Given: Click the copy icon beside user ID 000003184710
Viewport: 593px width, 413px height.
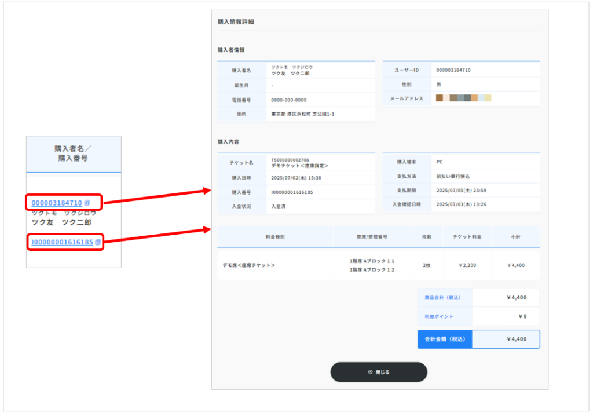Looking at the screenshot, I should 87,203.
